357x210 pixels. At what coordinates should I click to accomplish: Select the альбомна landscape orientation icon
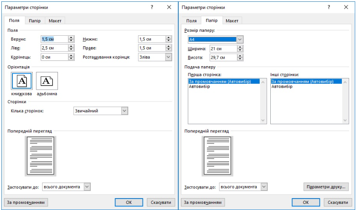tap(46, 81)
